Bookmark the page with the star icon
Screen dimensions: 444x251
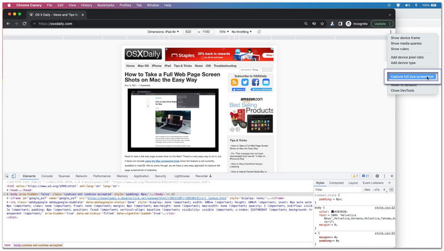pos(322,24)
